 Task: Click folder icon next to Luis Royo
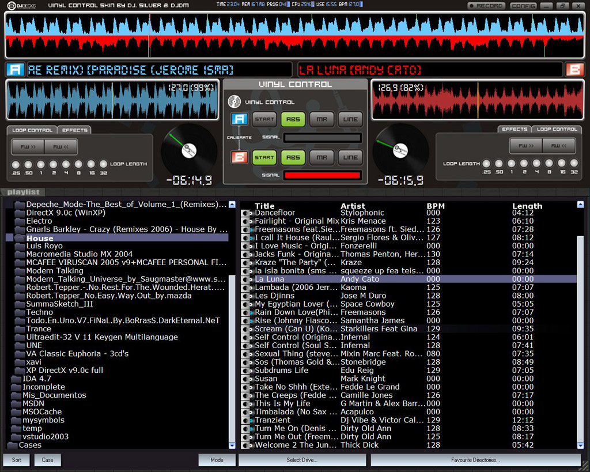tap(20, 246)
